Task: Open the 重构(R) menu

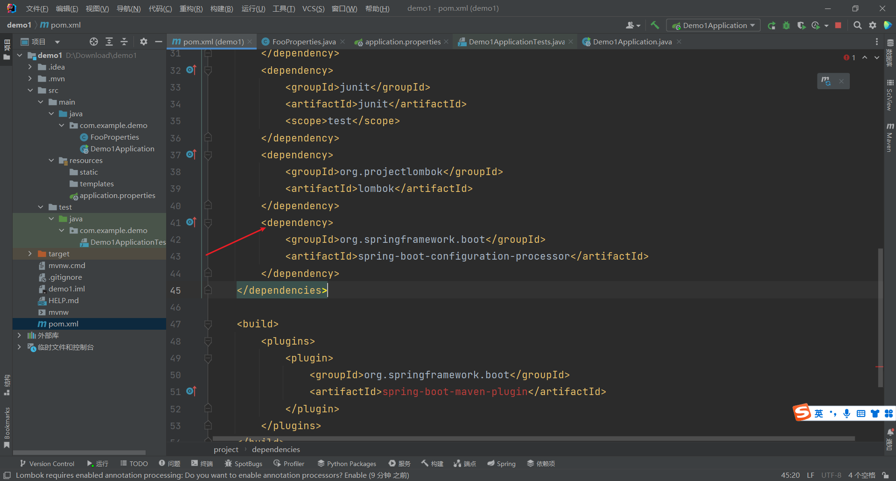Action: (x=191, y=8)
